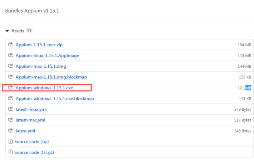Download Source code (zip)
Screen dimensions: 254x166
tap(31, 142)
